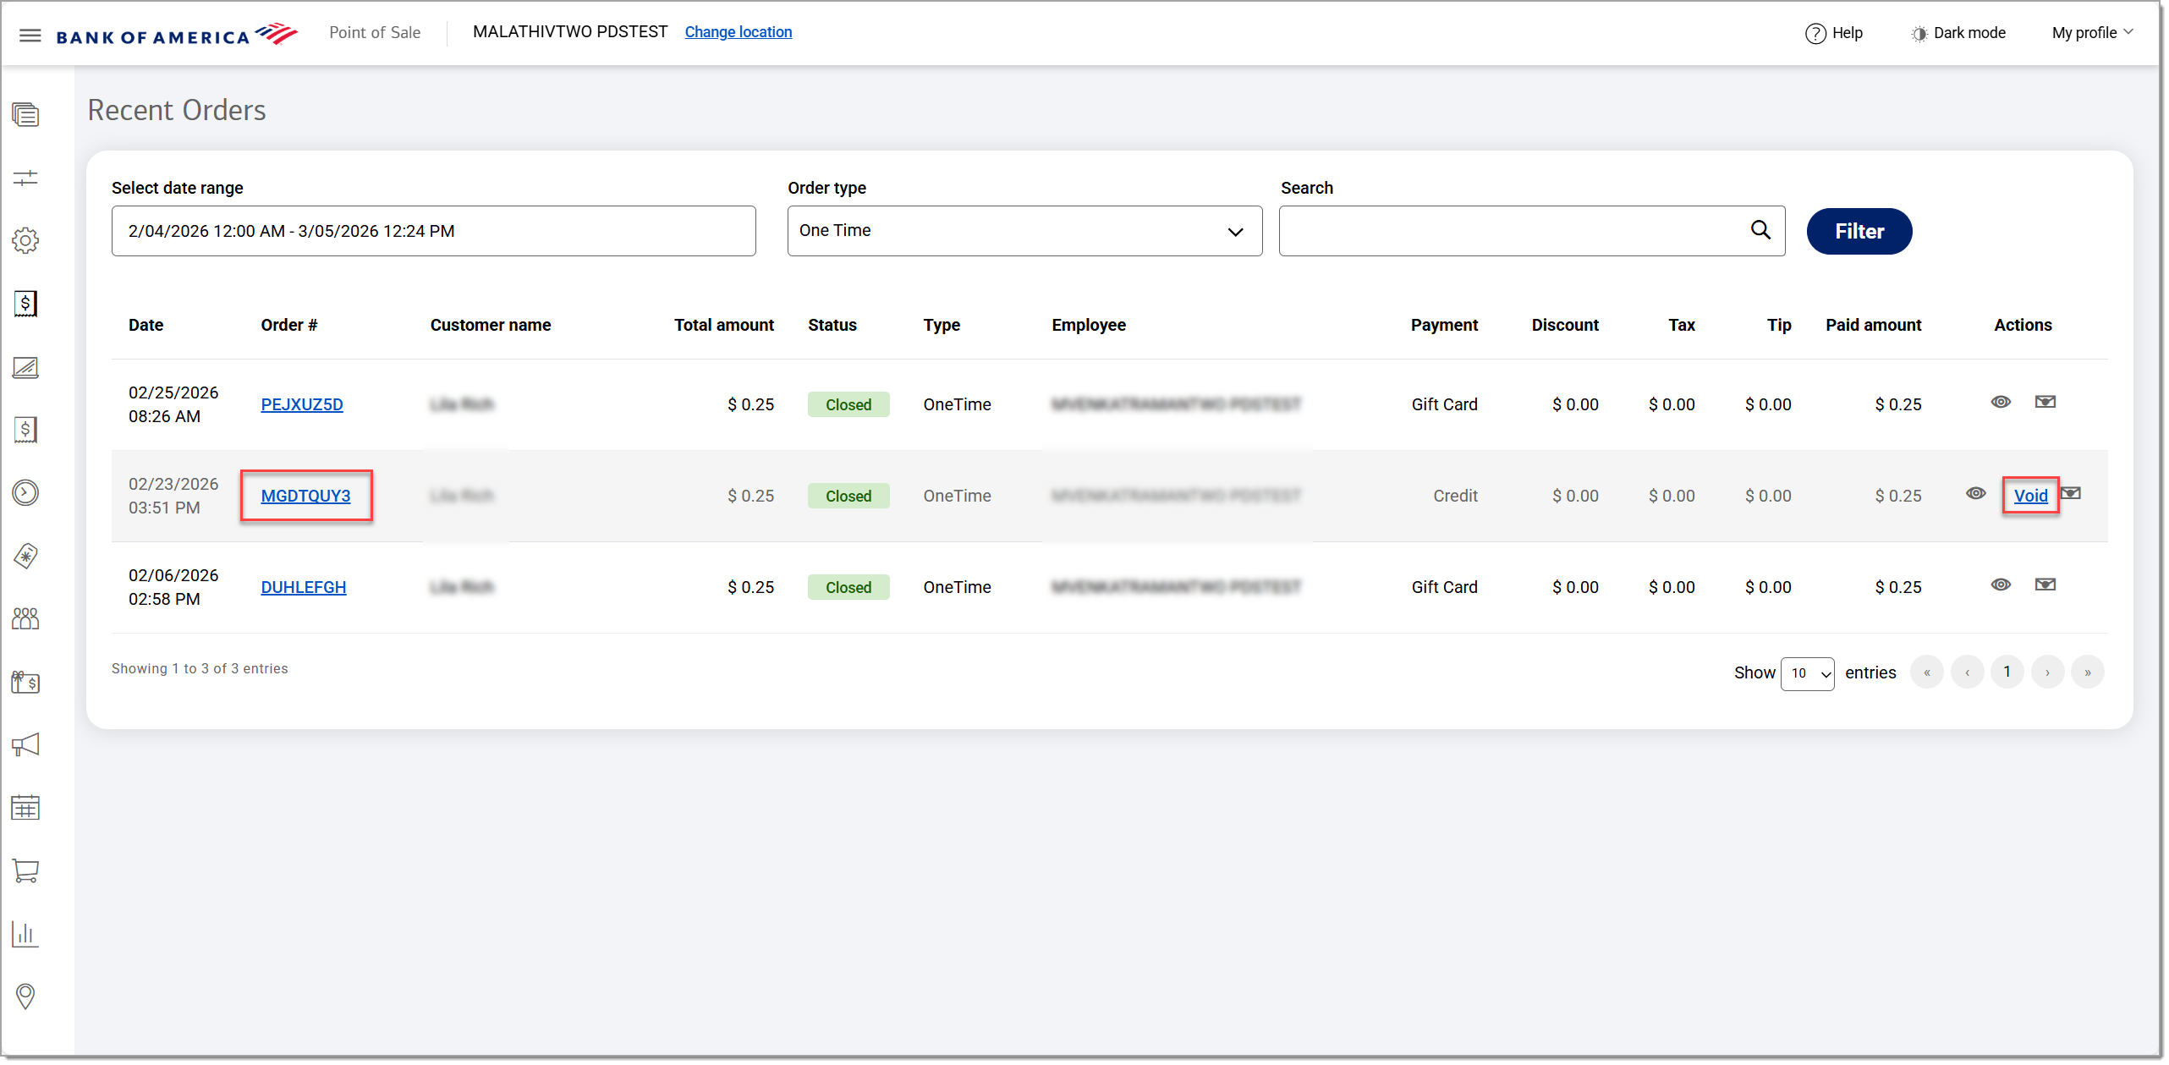Open the Discounts price tag icon
2169x1065 pixels.
(25, 556)
